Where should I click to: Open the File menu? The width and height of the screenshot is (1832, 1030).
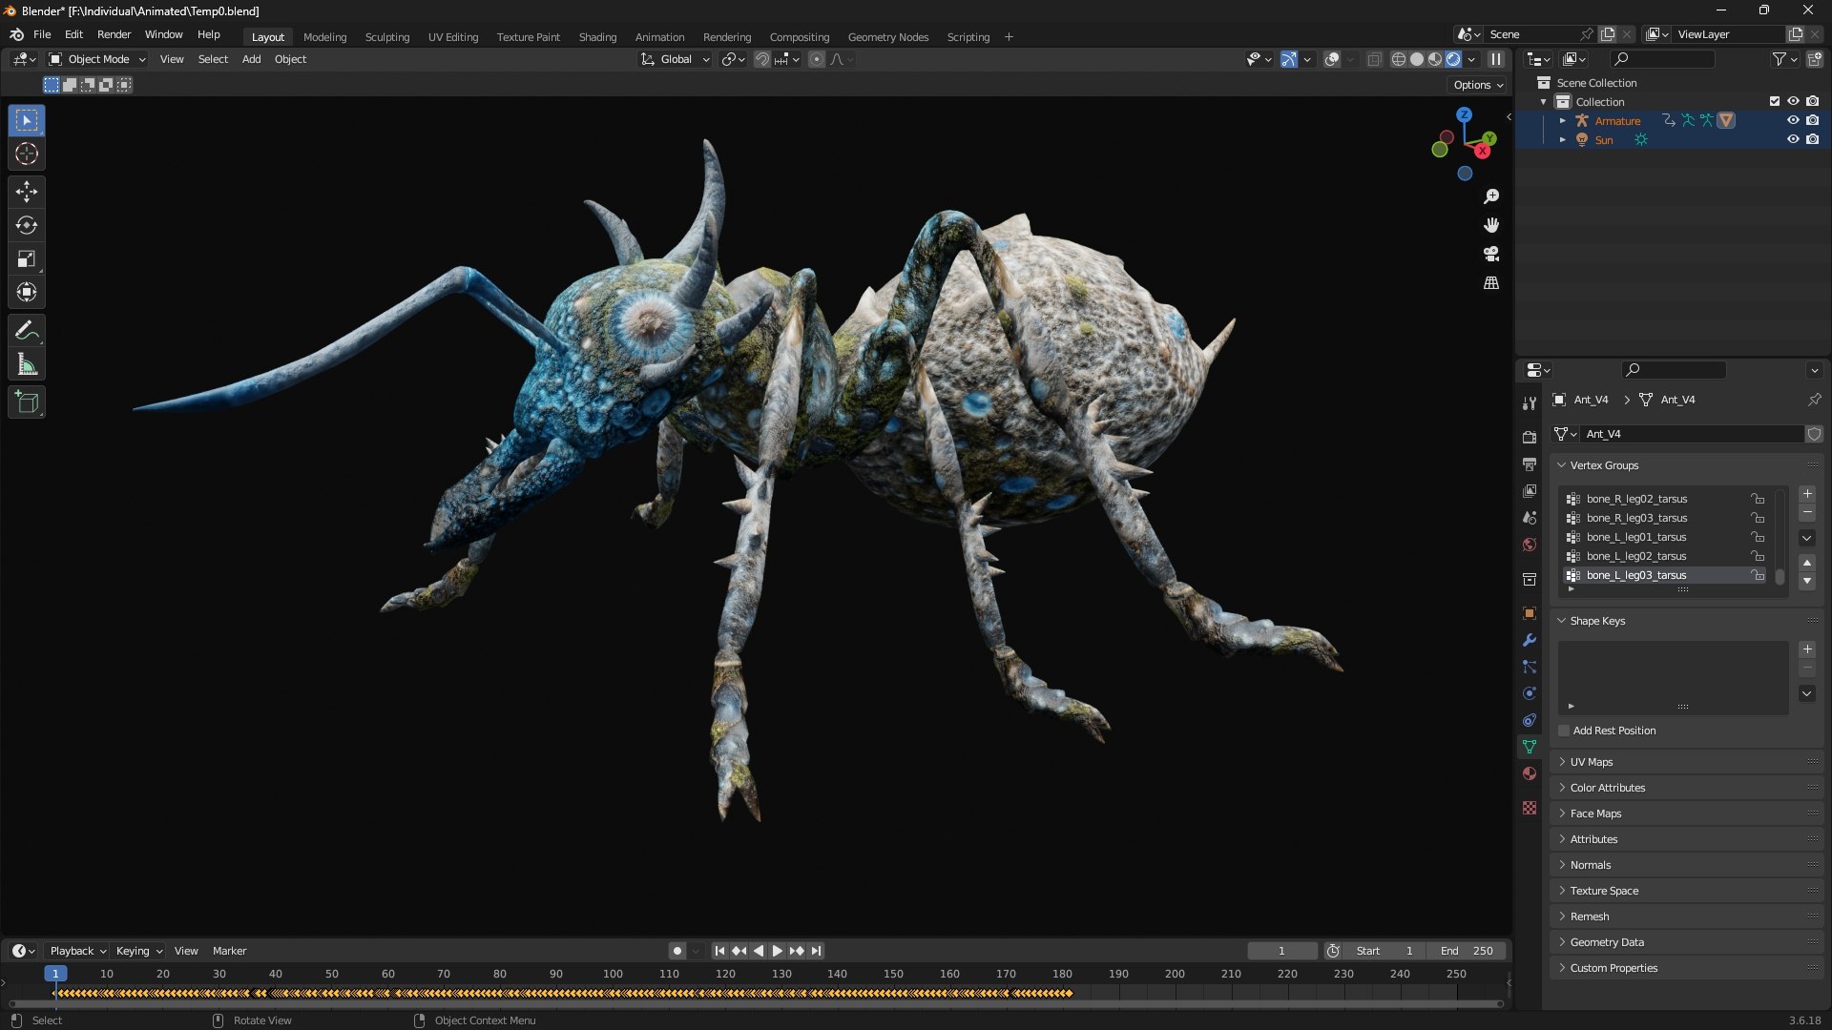click(42, 34)
